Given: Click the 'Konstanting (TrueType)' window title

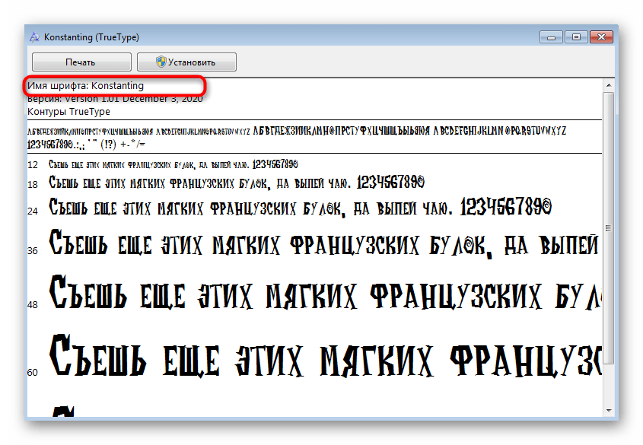Looking at the screenshot, I should point(91,37).
